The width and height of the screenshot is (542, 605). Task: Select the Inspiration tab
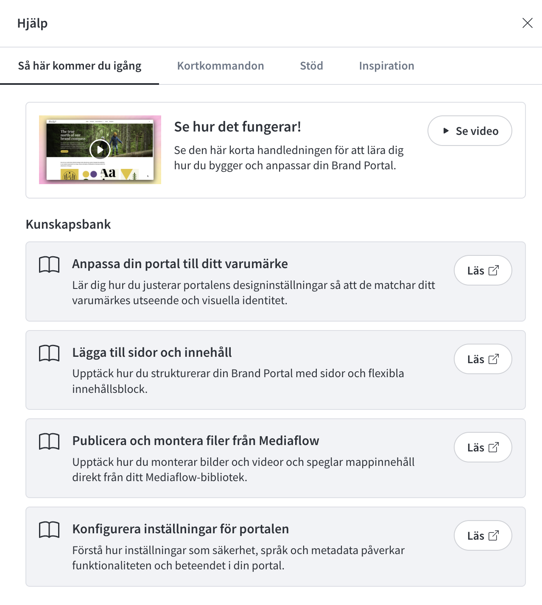click(x=386, y=66)
